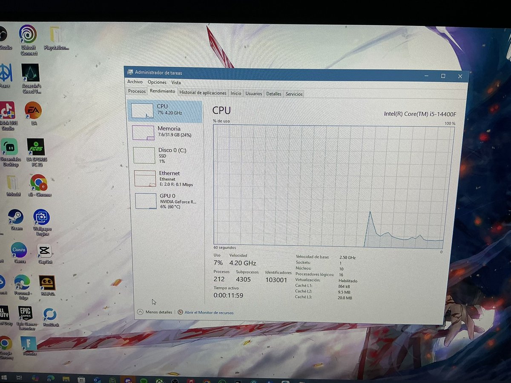Open the Archivo menu

click(x=135, y=82)
